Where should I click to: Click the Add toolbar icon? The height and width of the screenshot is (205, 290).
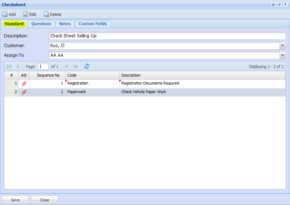(5, 14)
